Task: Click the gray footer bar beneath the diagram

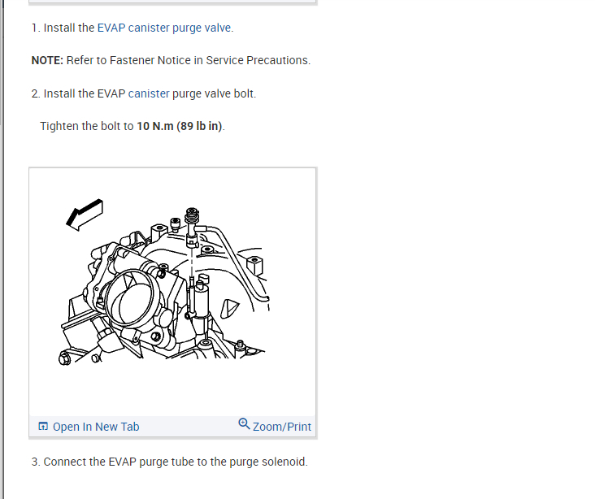Action: point(172,426)
